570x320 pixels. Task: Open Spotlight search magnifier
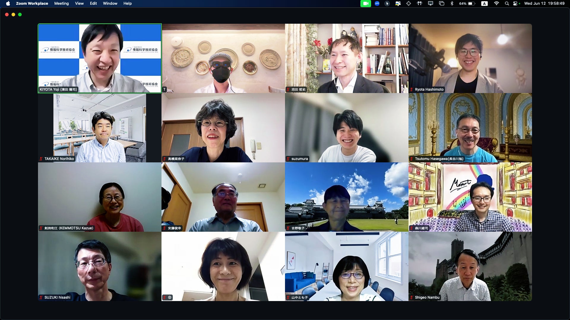pos(507,4)
